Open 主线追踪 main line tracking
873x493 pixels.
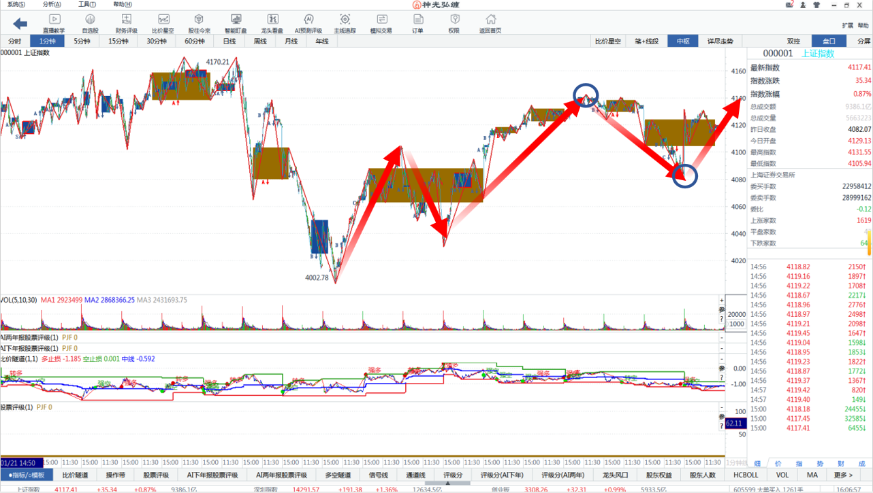(345, 22)
